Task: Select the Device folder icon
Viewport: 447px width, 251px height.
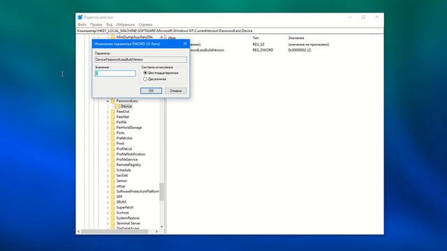Action: 118,106
